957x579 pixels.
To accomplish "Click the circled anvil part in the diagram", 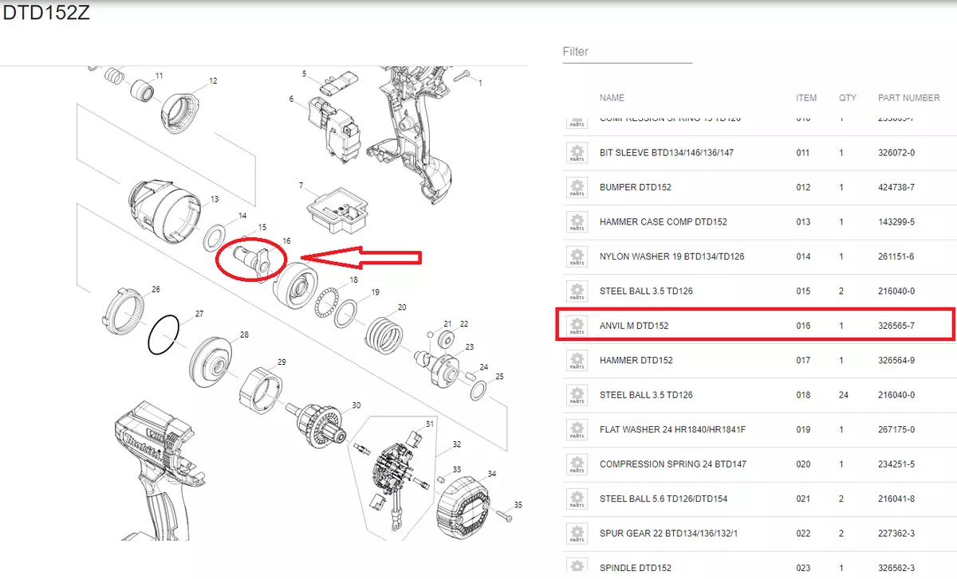I will tap(252, 260).
